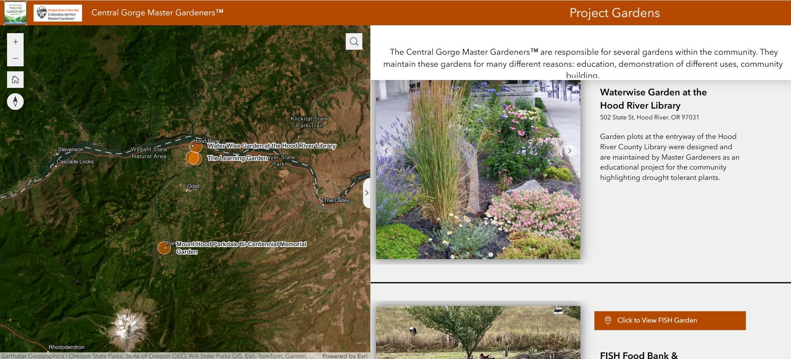Select the Parkdale Memorial Garden map marker
Image resolution: width=791 pixels, height=359 pixels.
point(165,248)
